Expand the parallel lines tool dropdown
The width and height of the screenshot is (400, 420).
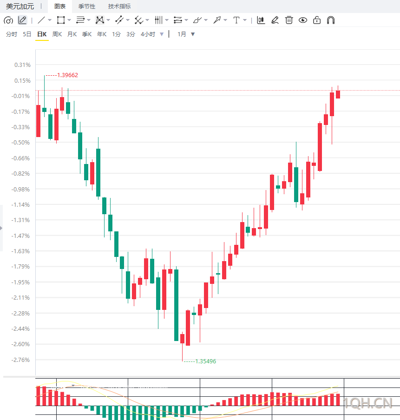pyautogui.click(x=89, y=20)
